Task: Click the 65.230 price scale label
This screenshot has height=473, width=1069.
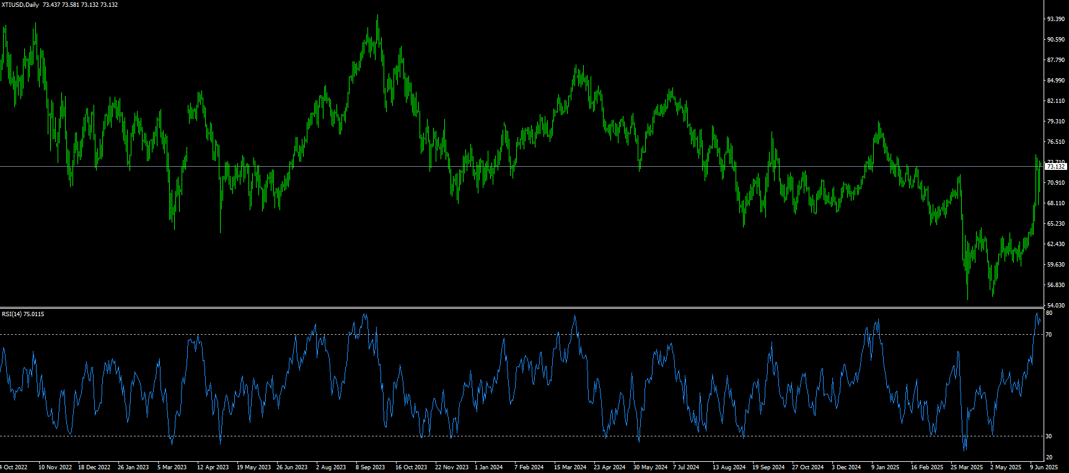Action: pyautogui.click(x=1055, y=223)
